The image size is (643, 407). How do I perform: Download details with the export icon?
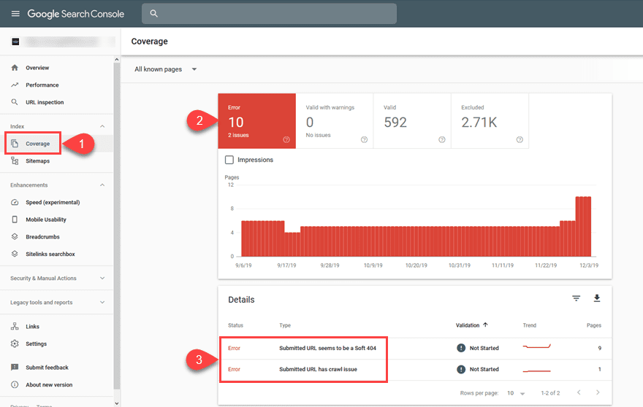pos(596,298)
